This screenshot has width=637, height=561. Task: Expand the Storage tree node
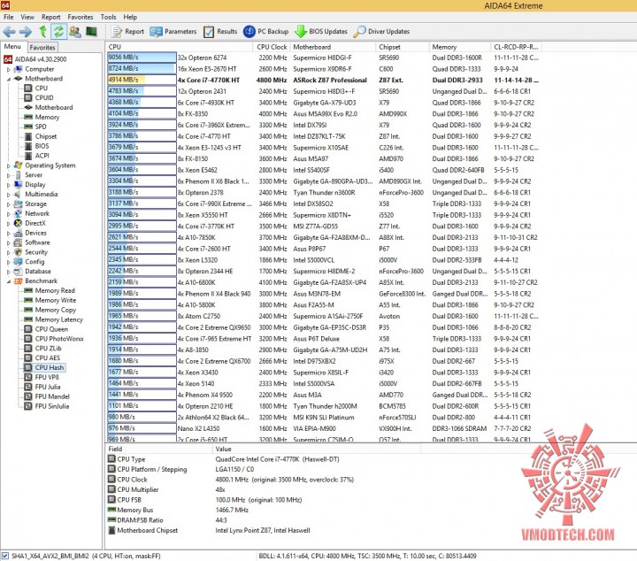tap(9, 204)
